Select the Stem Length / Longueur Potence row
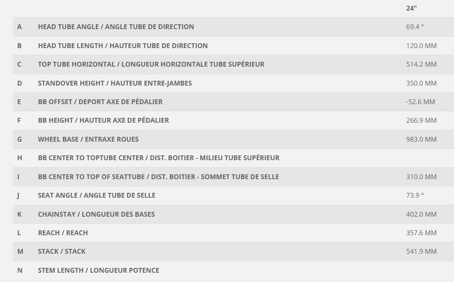 pos(233,271)
